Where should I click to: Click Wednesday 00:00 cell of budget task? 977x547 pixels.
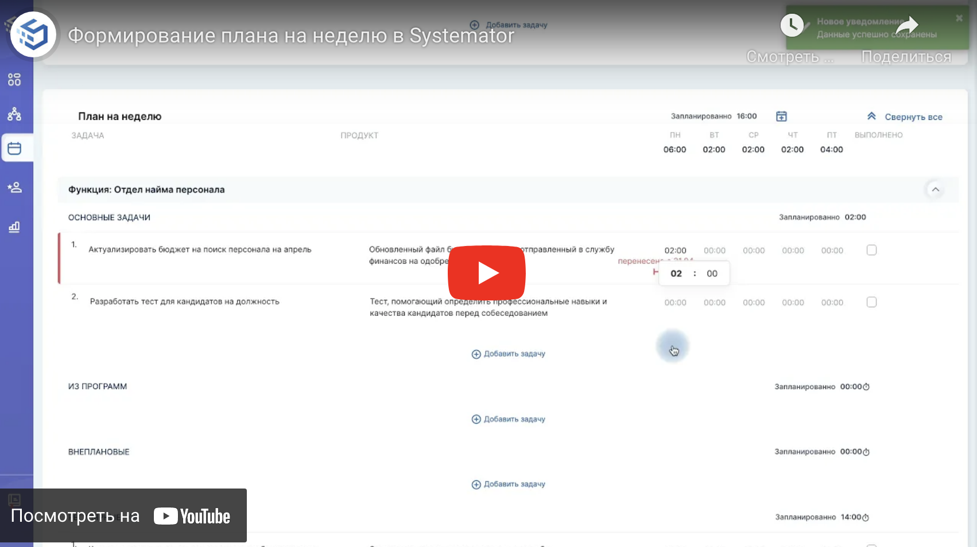754,251
